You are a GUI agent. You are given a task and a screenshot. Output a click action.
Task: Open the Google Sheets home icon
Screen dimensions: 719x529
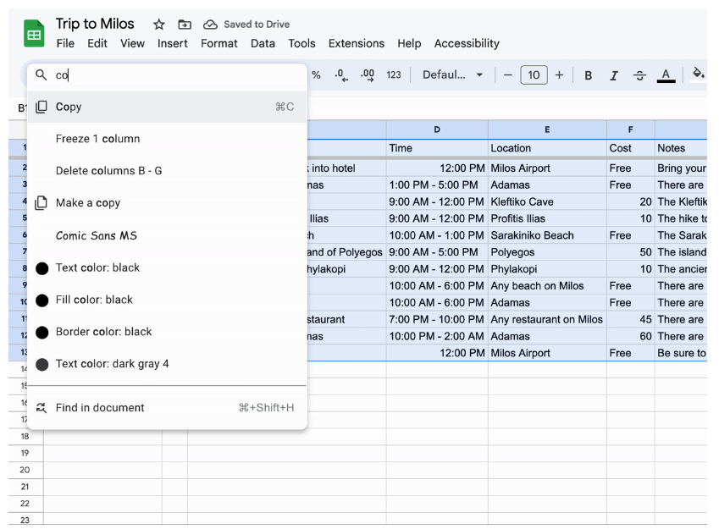(34, 34)
